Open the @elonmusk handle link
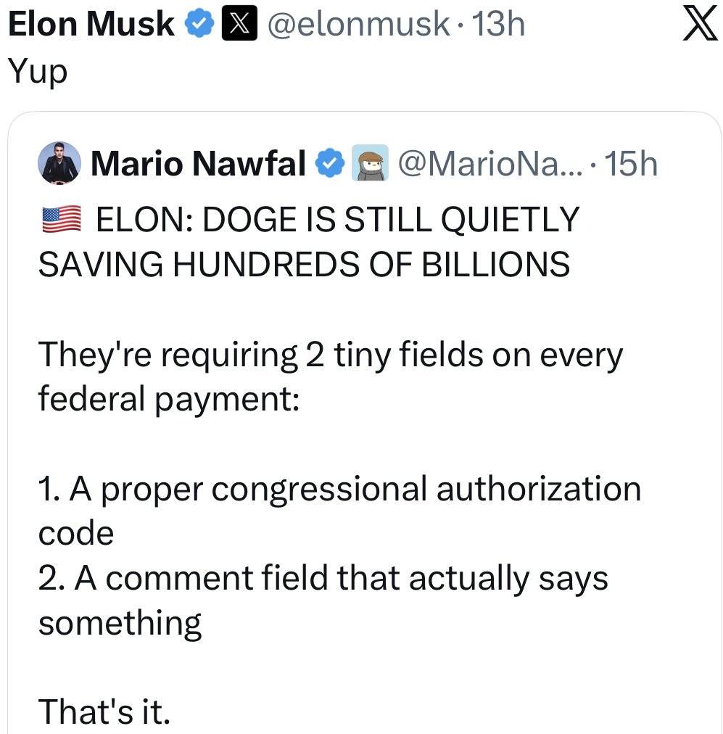This screenshot has height=734, width=723. (359, 25)
